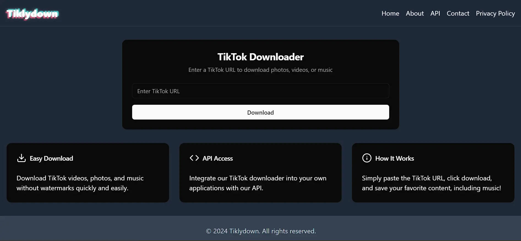
Task: Click the Easy Download card title
Action: tap(51, 158)
